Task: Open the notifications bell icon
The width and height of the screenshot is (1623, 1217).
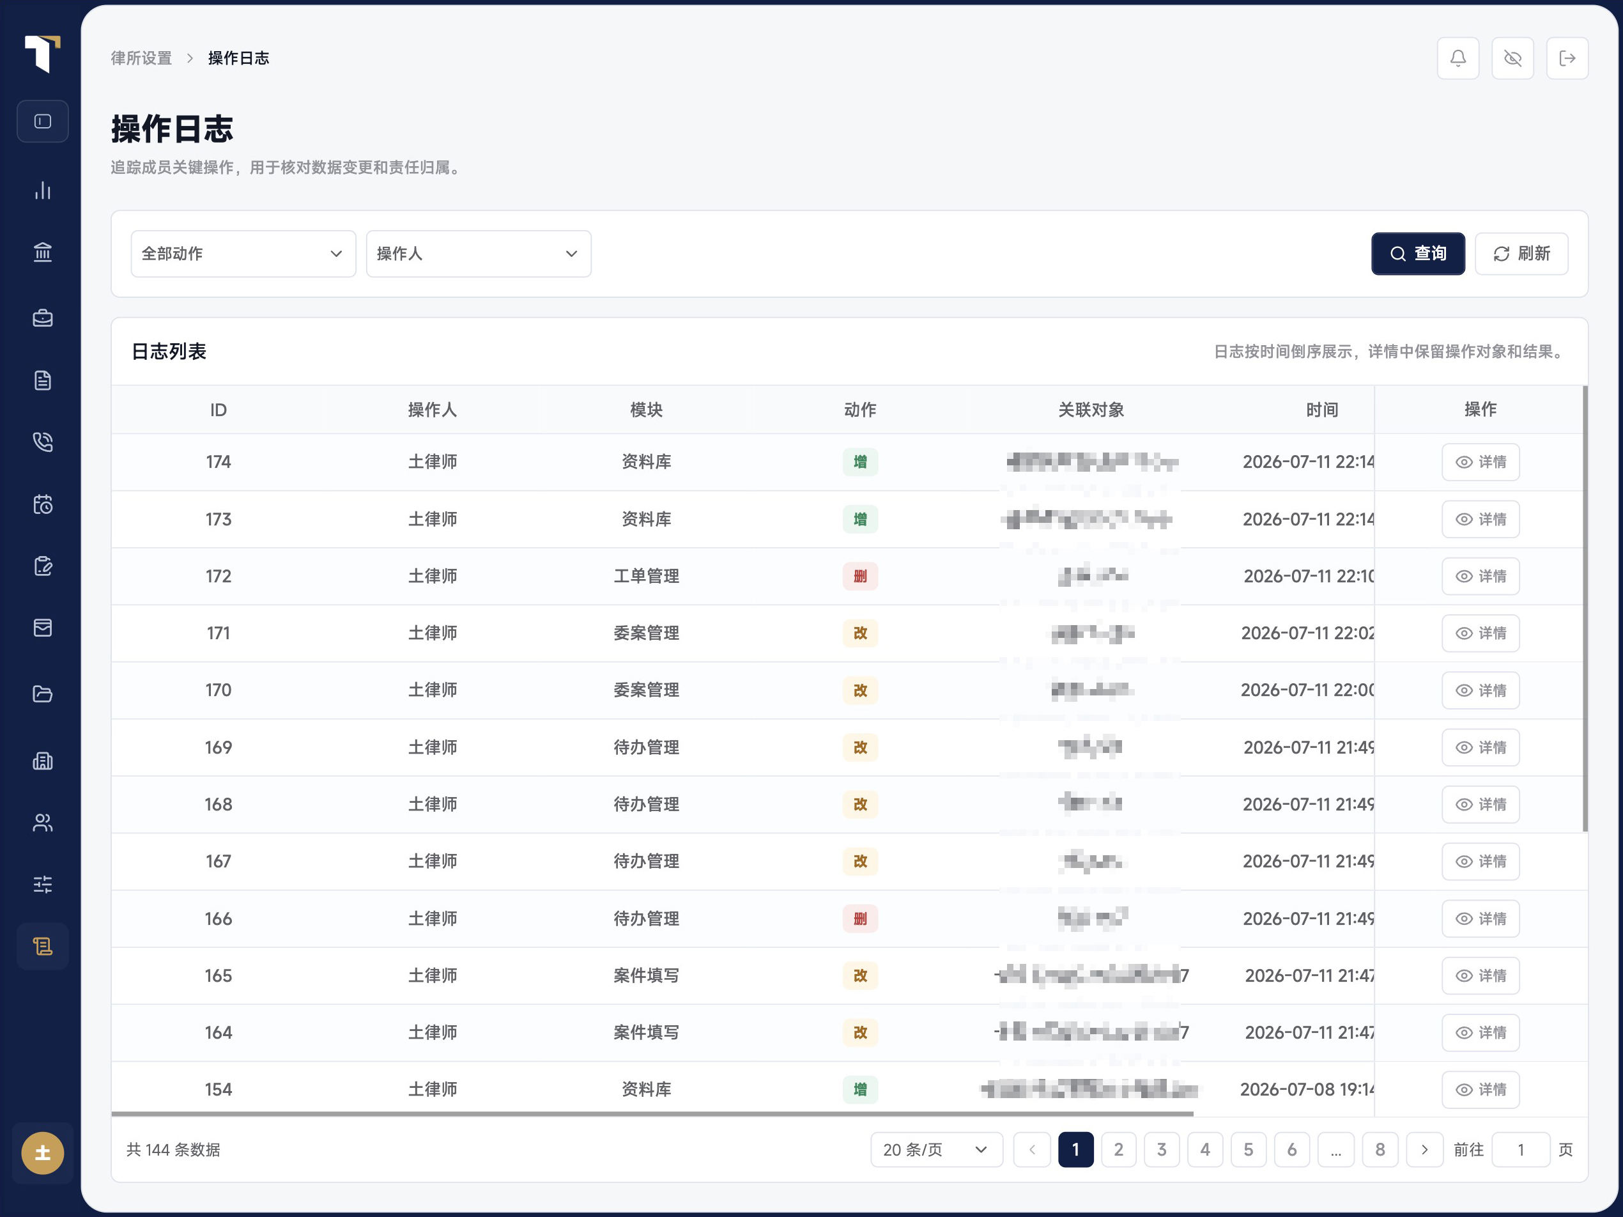Action: pyautogui.click(x=1458, y=58)
